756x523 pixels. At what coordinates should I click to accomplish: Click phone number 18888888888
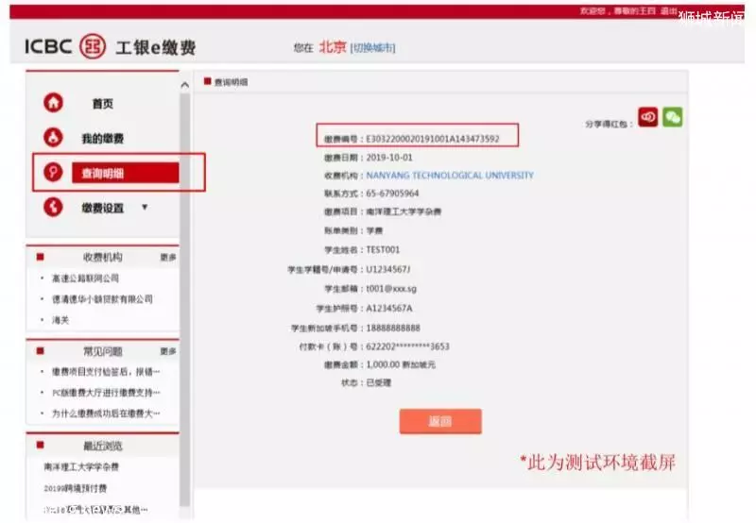click(x=393, y=328)
